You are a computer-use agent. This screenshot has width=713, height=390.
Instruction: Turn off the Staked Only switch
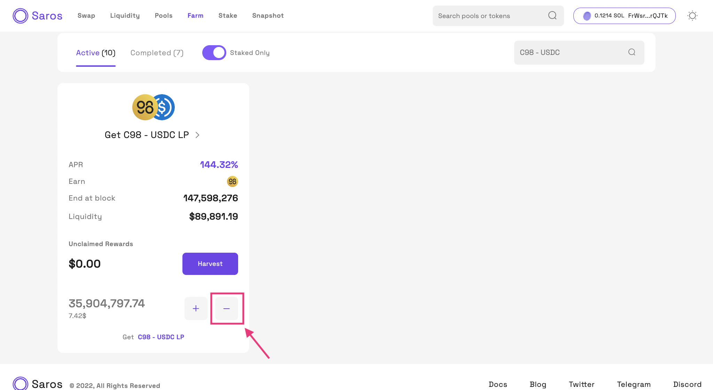(x=214, y=53)
